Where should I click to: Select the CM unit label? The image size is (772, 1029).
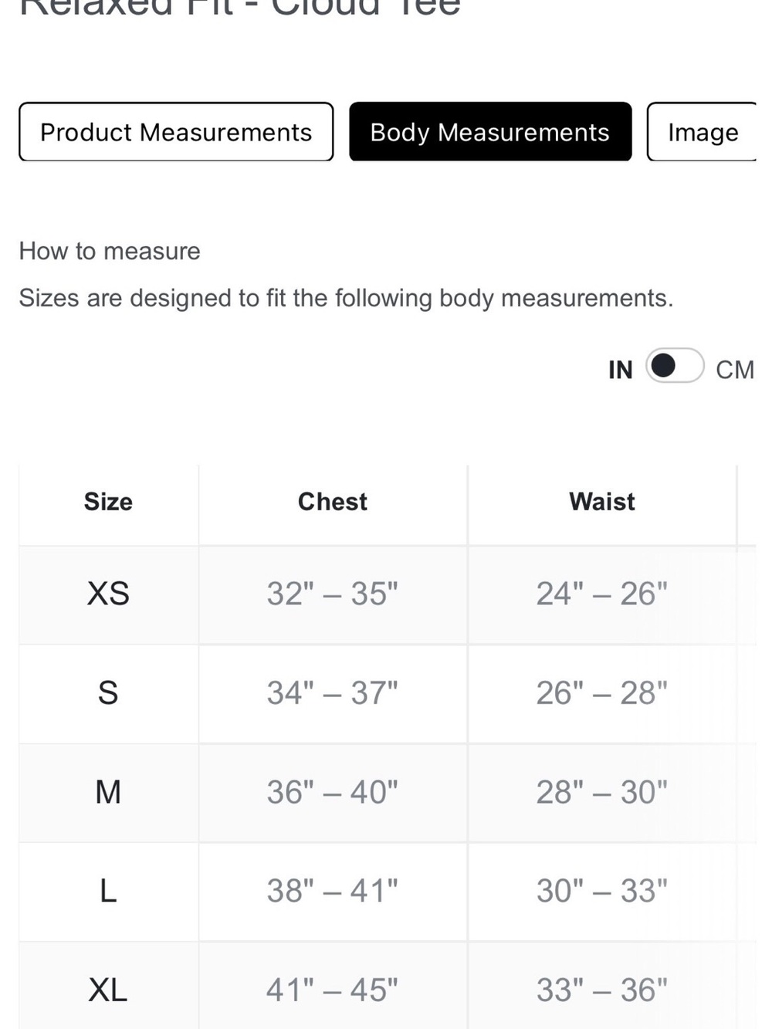click(735, 370)
